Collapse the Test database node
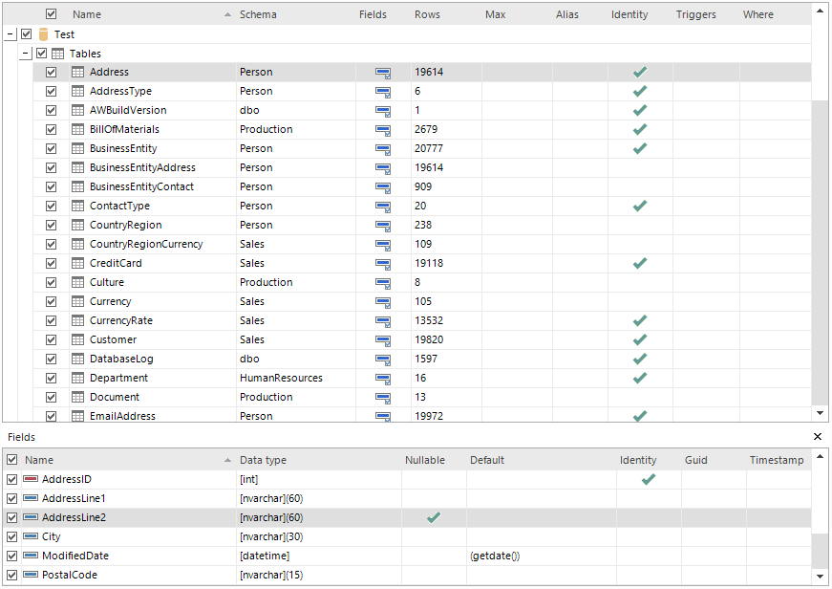Image resolution: width=832 pixels, height=589 pixels. 10,34
